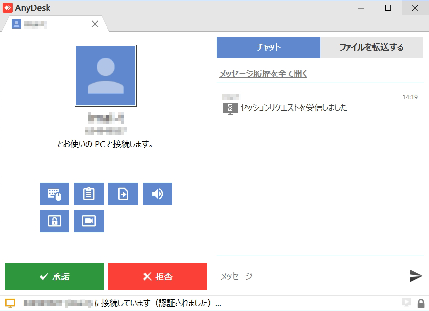The height and width of the screenshot is (311, 429).
Task: Select the file transfer permission icon
Action: [123, 194]
